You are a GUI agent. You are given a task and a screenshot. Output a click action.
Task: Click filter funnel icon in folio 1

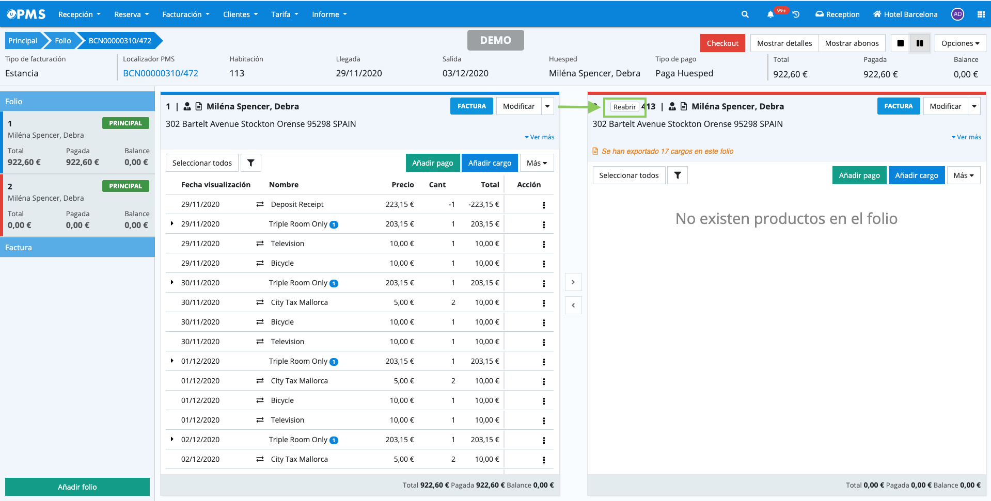251,163
